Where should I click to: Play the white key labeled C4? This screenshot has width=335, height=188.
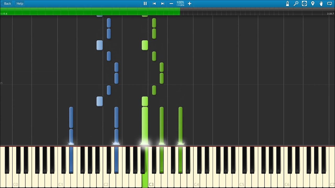197,180
